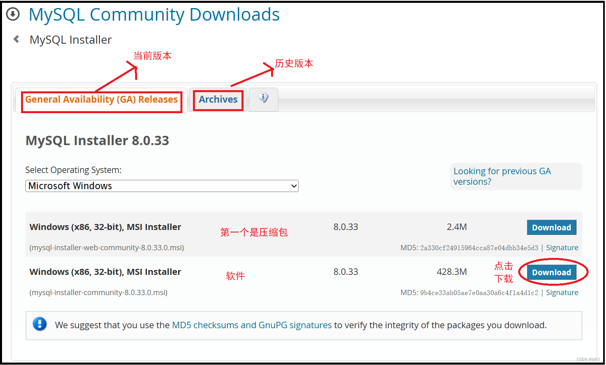The width and height of the screenshot is (606, 365).
Task: Click MD5 value 9b4ce33ab05ae7e0aa30a6c4f1a4d1c2
Action: 479,293
